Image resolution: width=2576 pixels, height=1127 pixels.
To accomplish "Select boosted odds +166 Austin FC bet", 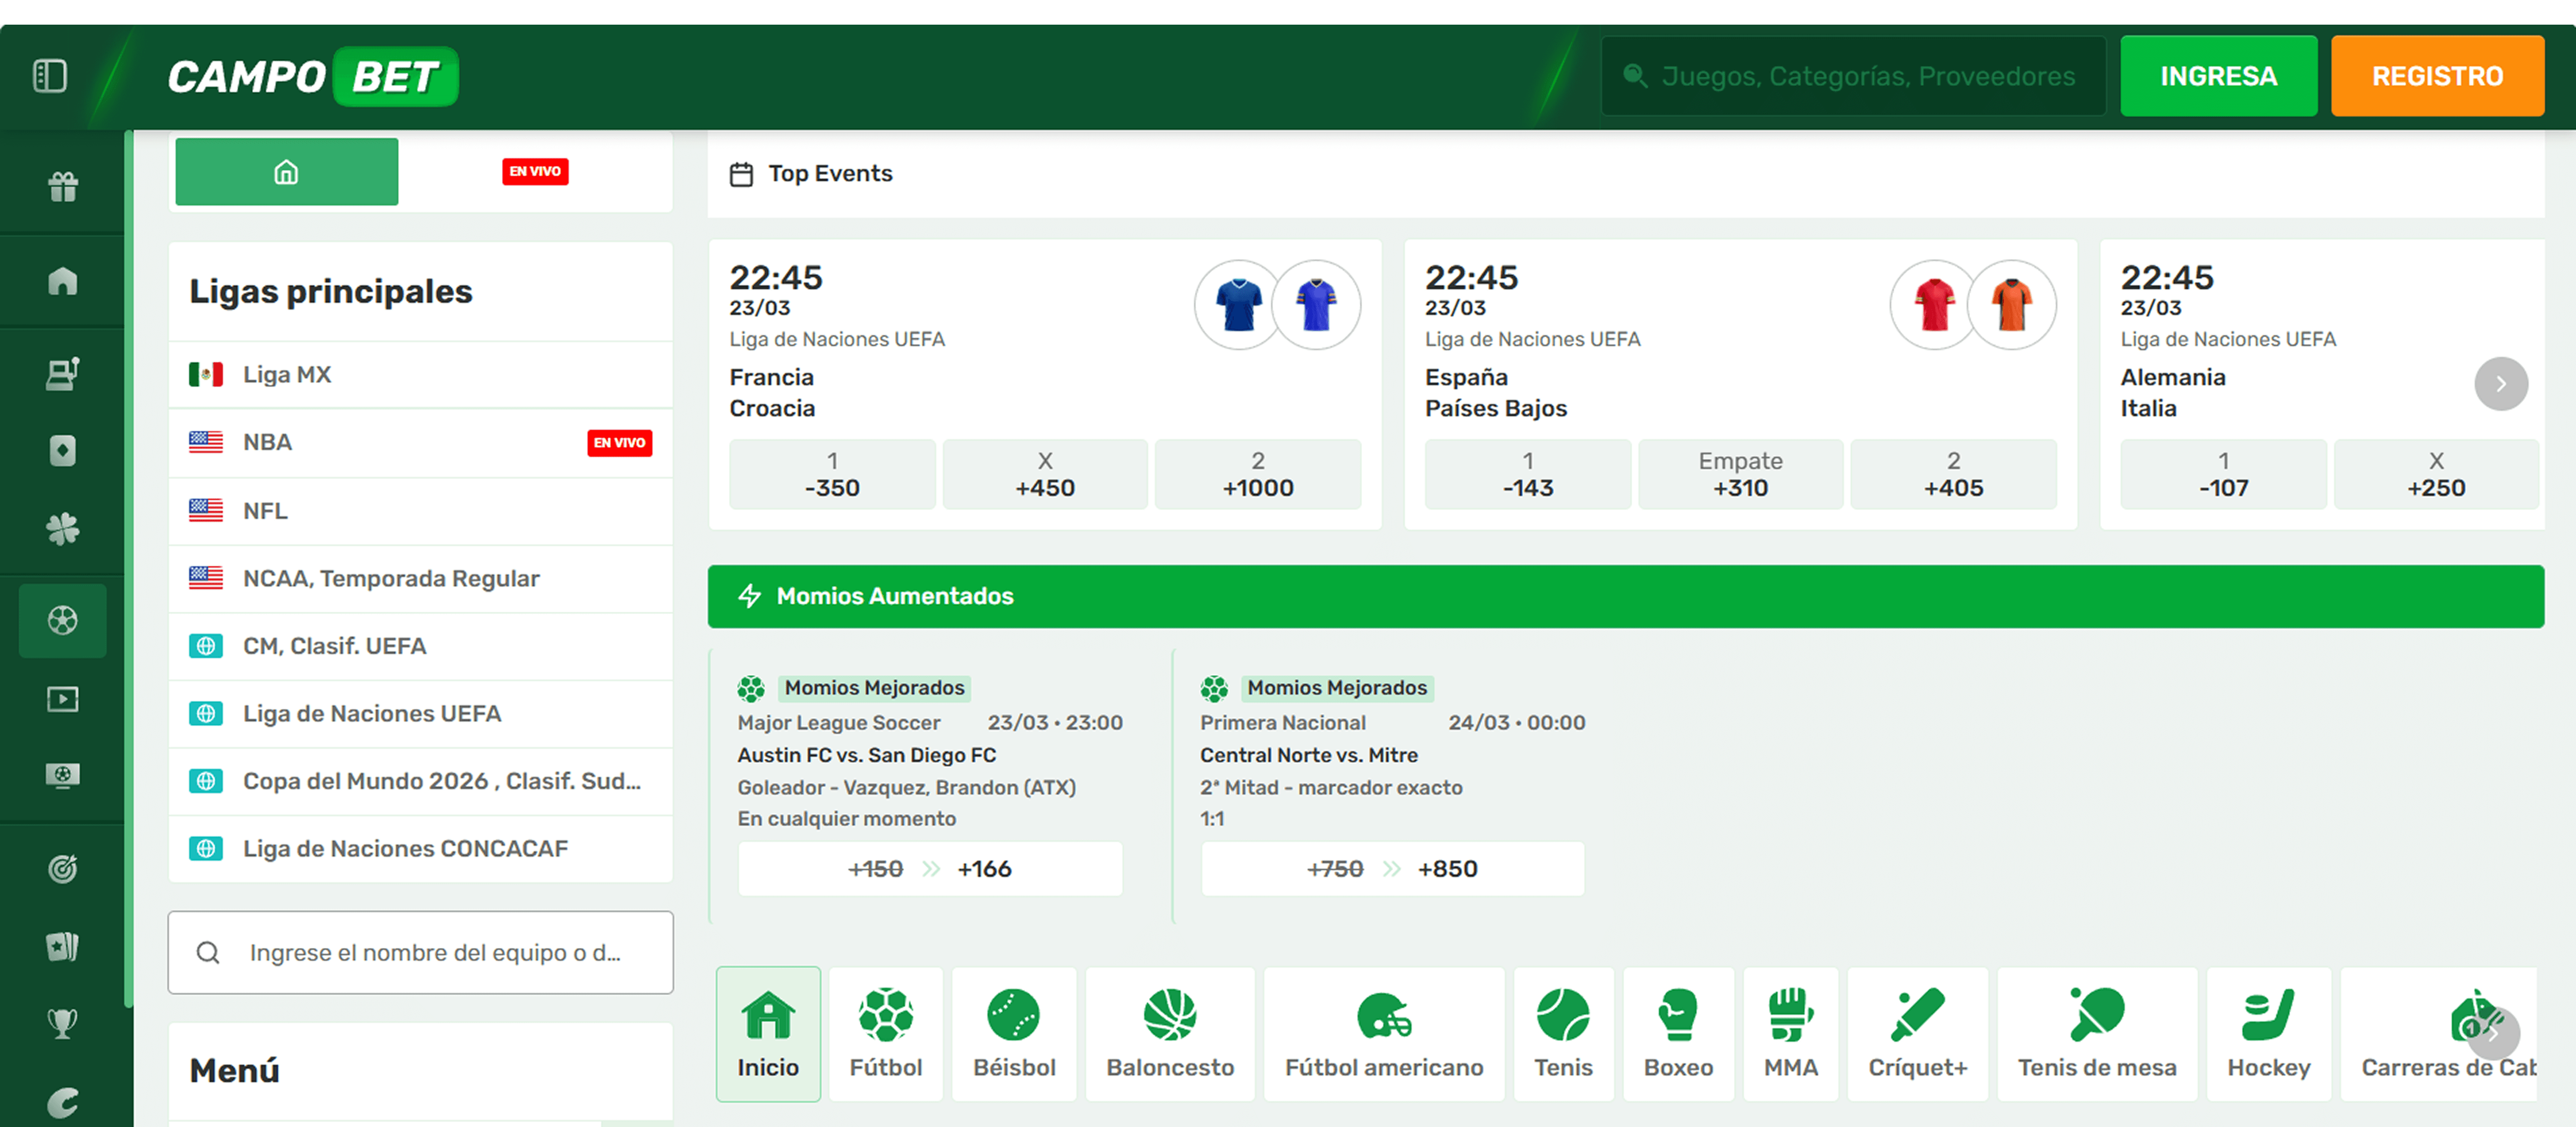I will tap(930, 869).
